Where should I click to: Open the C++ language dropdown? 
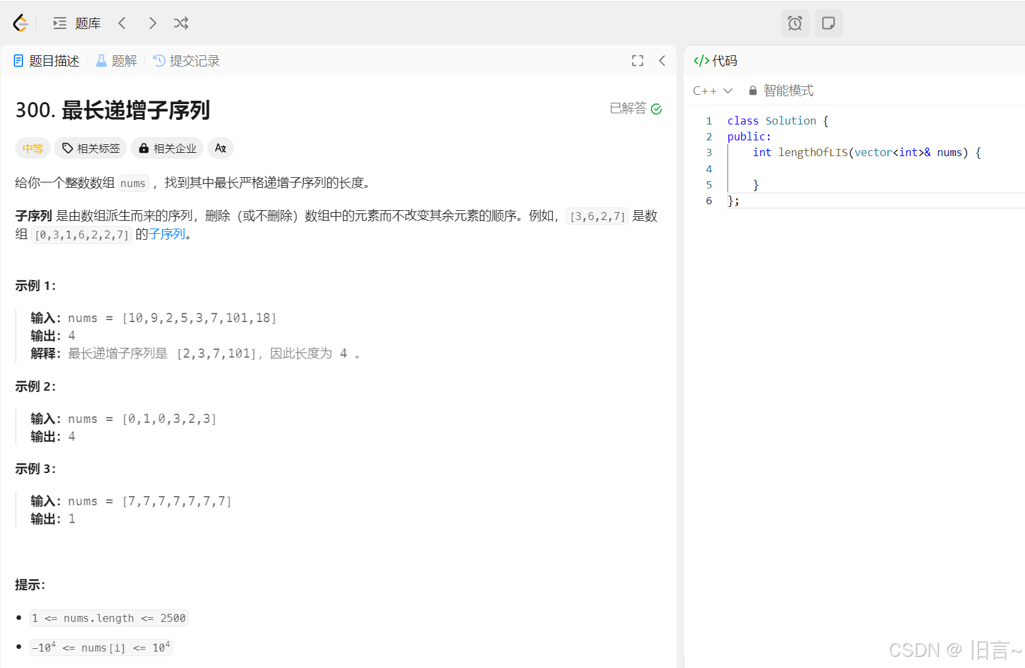click(712, 91)
